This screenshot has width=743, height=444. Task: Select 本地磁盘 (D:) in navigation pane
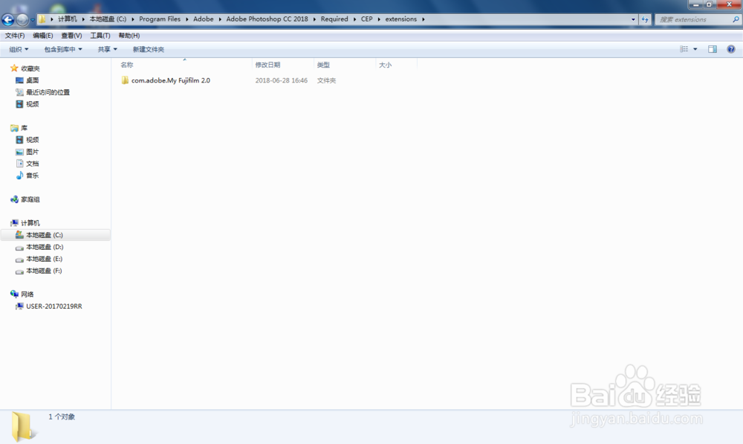tap(45, 247)
